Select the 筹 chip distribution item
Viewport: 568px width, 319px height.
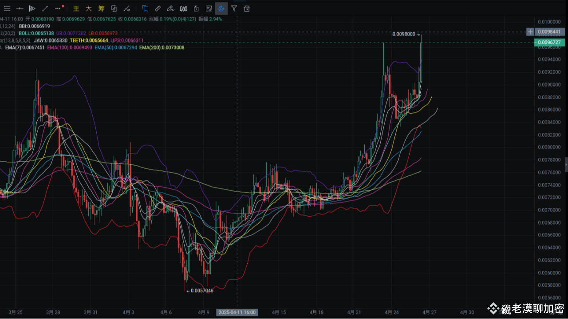(101, 8)
